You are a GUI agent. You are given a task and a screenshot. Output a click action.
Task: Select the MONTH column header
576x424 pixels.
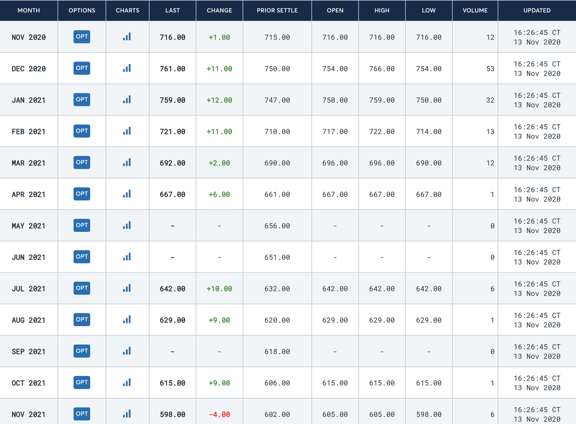pos(28,10)
